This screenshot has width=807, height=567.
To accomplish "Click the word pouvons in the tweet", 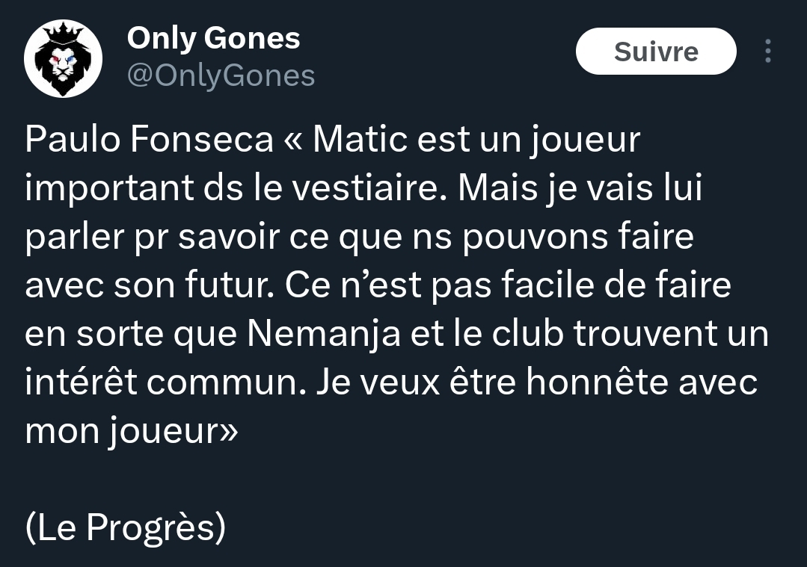I will pos(535,237).
